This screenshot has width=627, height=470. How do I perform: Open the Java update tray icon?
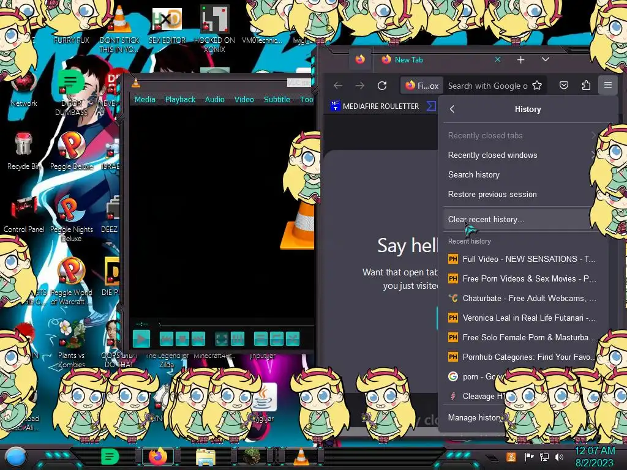[x=511, y=457]
